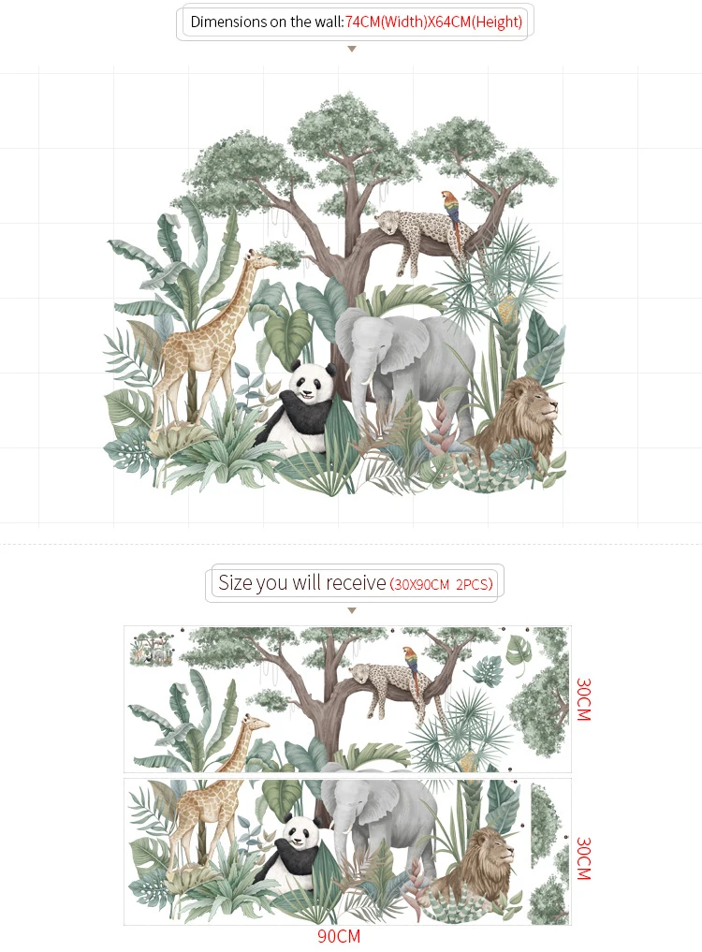Click the arrow below the Dimensions label
The height and width of the screenshot is (952, 702).
click(352, 50)
